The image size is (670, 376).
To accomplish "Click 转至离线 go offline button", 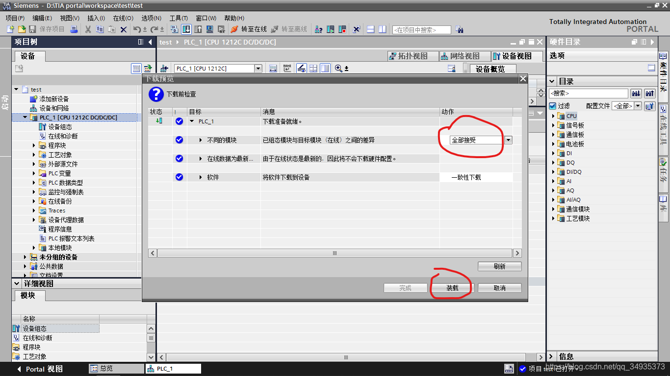I will (x=289, y=29).
